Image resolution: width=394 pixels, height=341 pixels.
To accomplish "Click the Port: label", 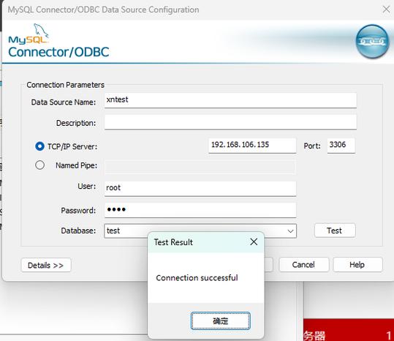I will pyautogui.click(x=312, y=146).
